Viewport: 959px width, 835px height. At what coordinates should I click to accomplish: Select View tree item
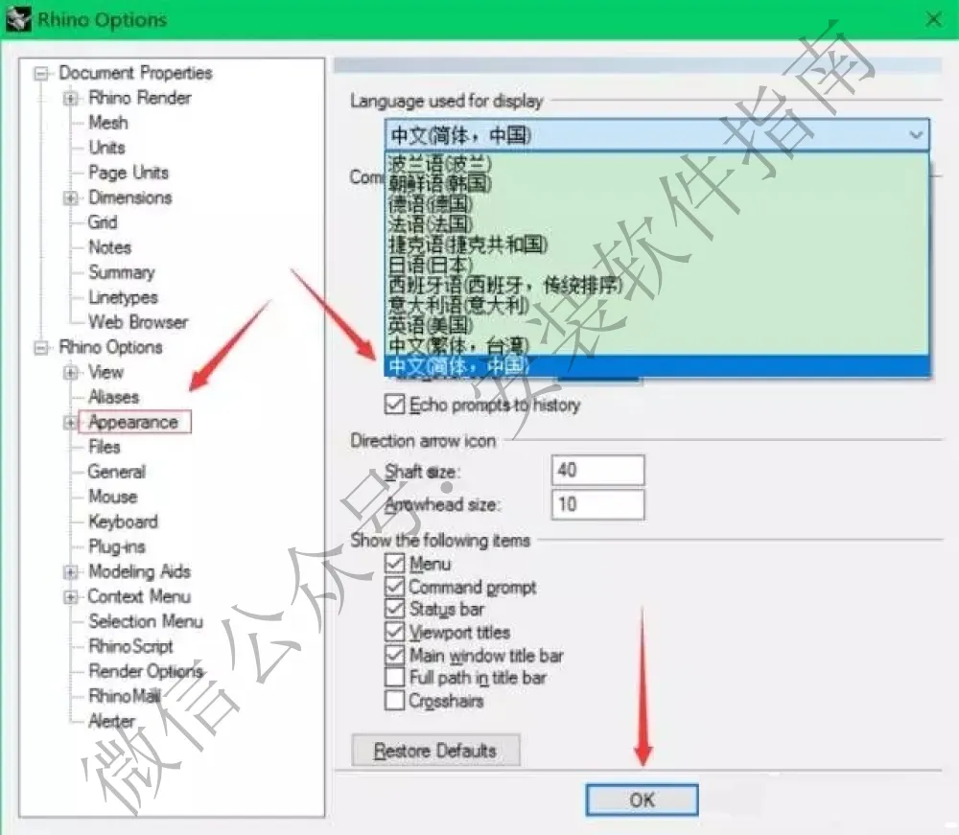[105, 372]
